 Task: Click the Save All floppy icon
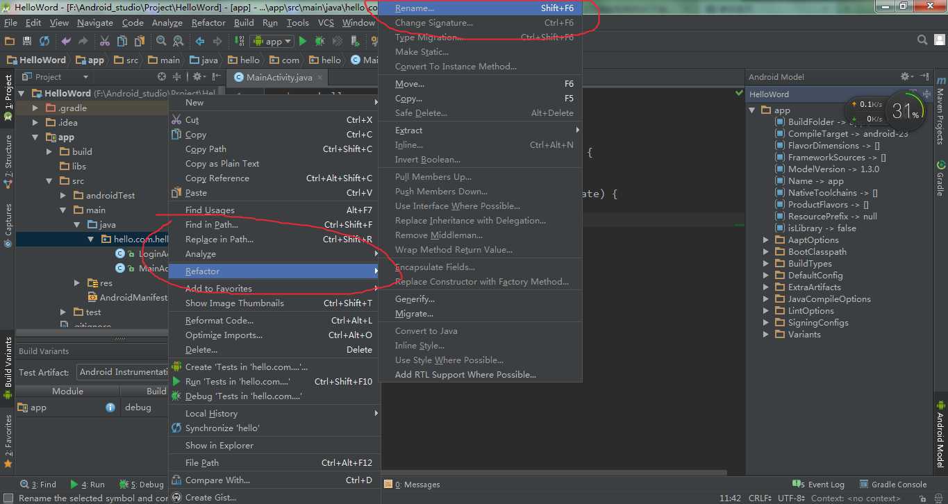(x=27, y=42)
